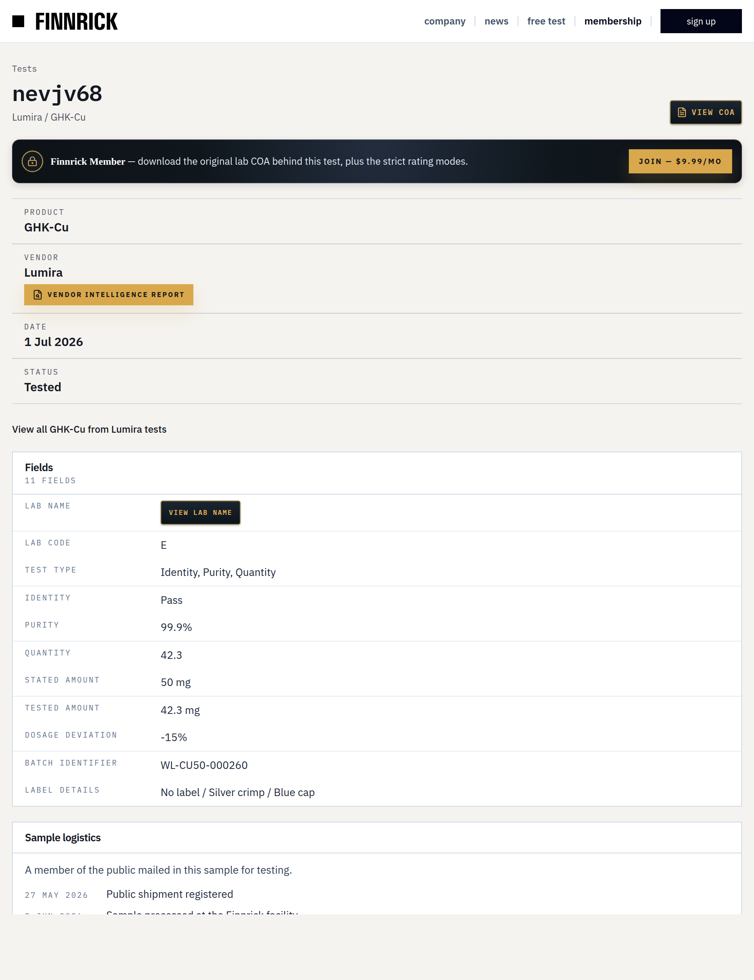This screenshot has width=754, height=980.
Task: Open the Vendor Intelligence Report
Action: coord(109,295)
